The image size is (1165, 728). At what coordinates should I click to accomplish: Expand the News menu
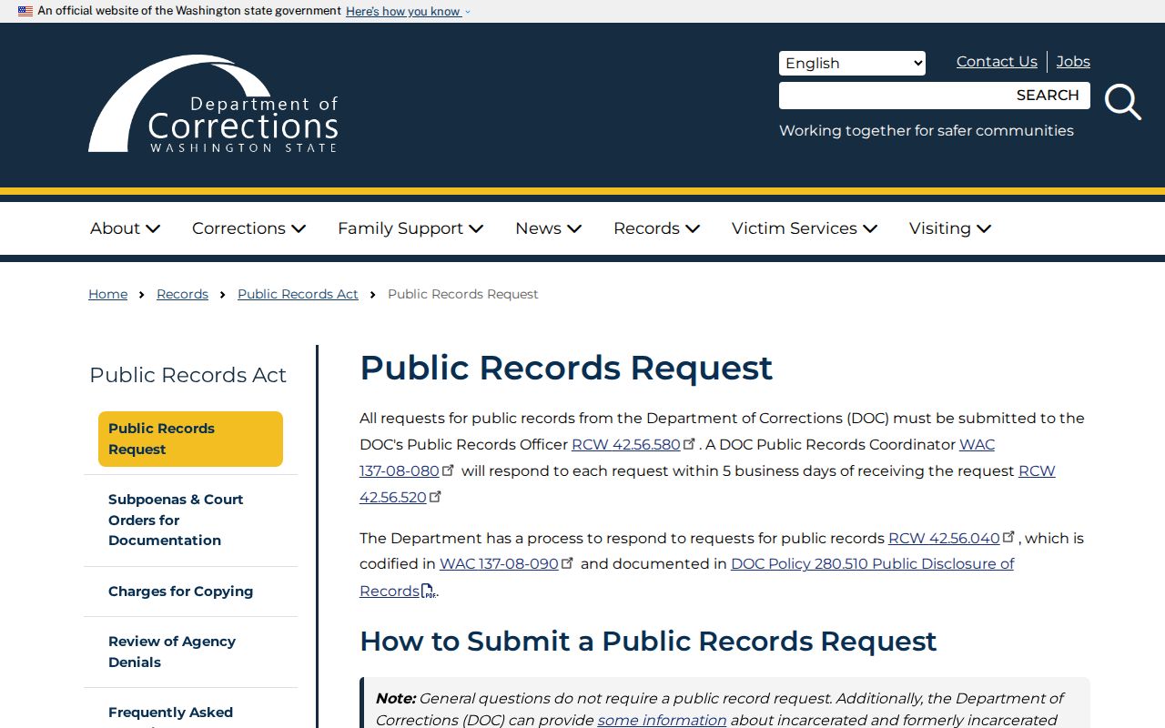pos(548,228)
